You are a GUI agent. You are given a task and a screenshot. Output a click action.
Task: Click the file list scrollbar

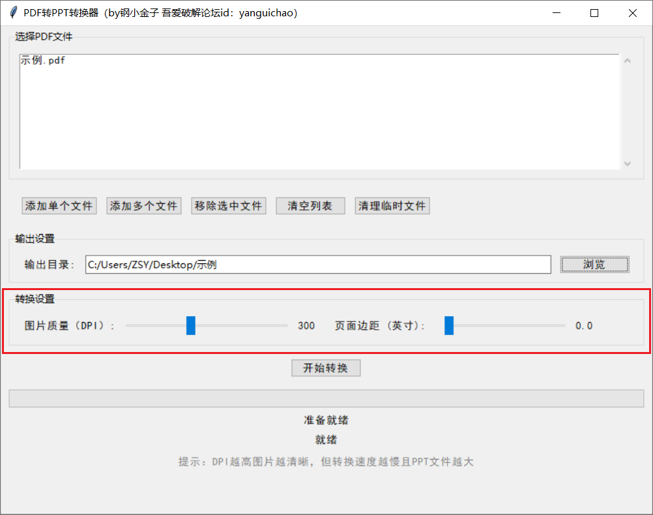tap(627, 111)
